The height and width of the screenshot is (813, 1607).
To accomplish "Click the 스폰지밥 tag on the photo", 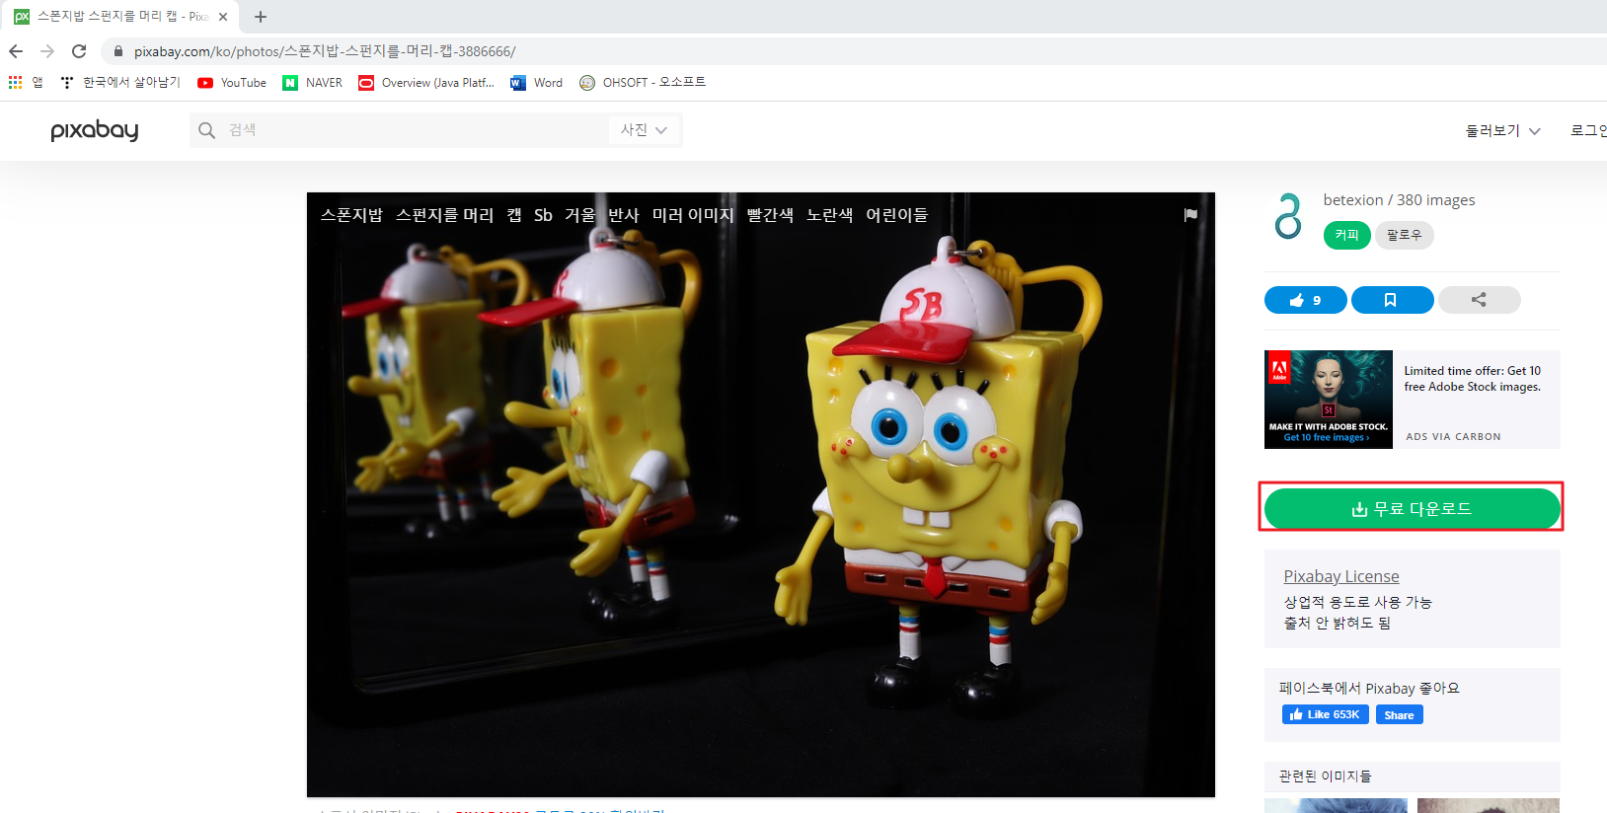I will point(351,215).
